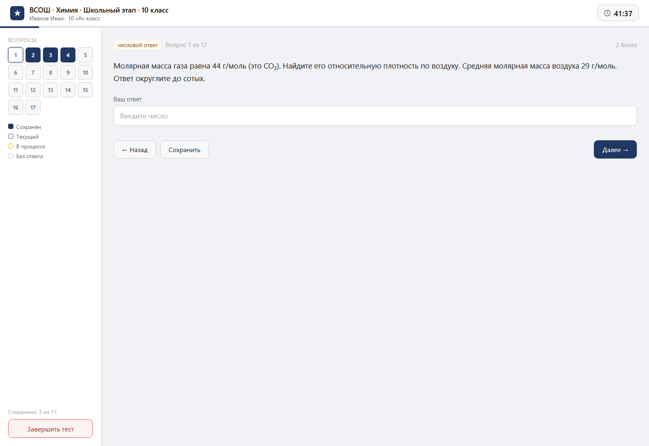Image resolution: width=649 pixels, height=446 pixels.
Task: Click the clock timer icon showing 41:37
Action: (x=607, y=13)
